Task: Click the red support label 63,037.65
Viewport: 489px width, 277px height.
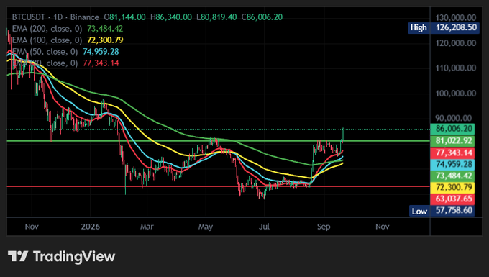Action: point(452,199)
